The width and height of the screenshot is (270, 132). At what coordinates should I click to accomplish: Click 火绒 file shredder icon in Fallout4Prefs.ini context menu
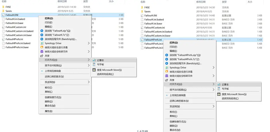tap(167, 76)
